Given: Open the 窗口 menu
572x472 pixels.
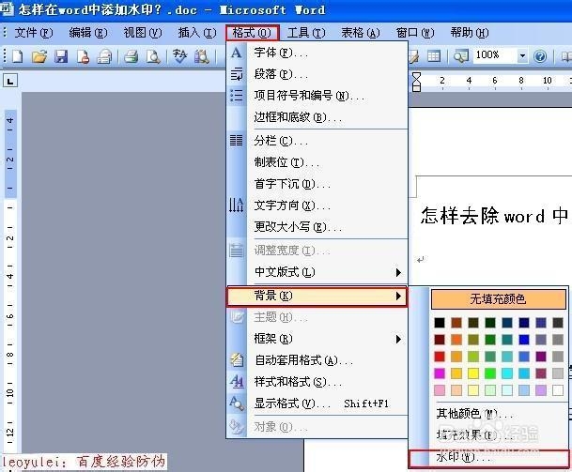Looking at the screenshot, I should coord(415,33).
